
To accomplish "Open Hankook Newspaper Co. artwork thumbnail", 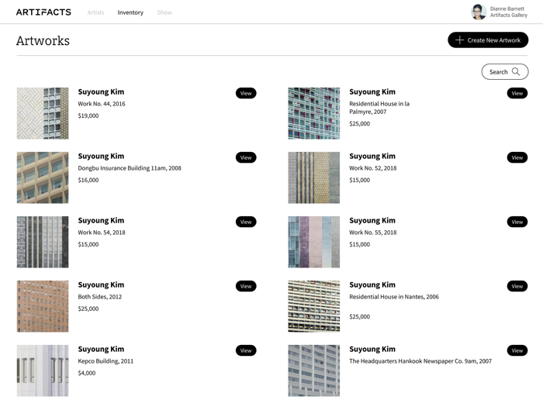I will [313, 371].
